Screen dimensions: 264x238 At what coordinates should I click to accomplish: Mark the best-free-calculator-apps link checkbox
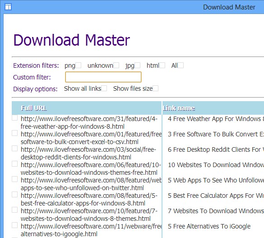pyautogui.click(x=14, y=195)
